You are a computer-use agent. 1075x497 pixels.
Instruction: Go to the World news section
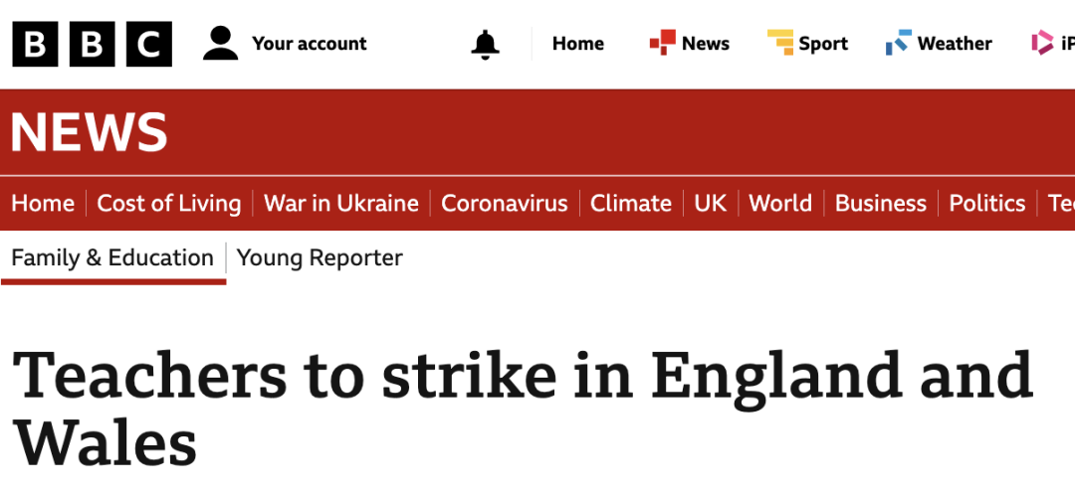click(780, 204)
